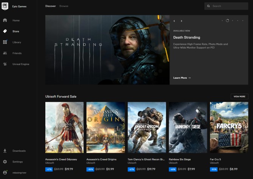Click the -60% discount badge
The height and width of the screenshot is (179, 253).
[173, 169]
